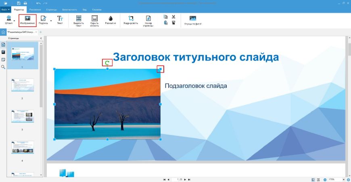351x182 pixels.
Task: Choose the Выделить текст highlight tool
Action: click(x=79, y=21)
